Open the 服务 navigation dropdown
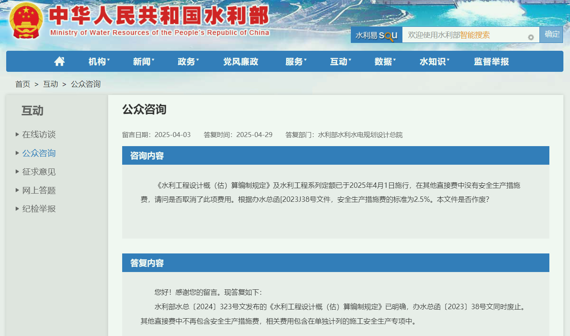This screenshot has width=570, height=336. click(296, 62)
